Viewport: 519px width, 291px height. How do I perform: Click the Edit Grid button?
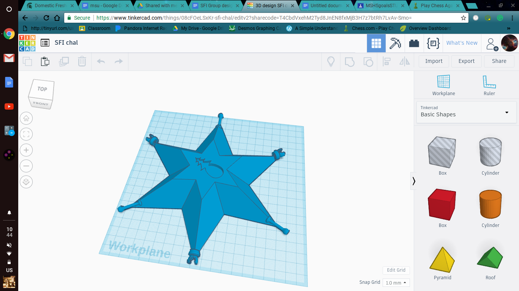[x=396, y=270]
